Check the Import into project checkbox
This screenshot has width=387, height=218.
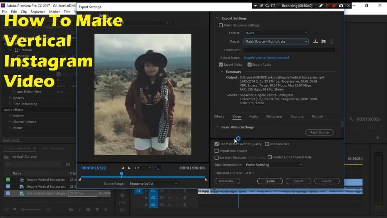tap(216, 151)
